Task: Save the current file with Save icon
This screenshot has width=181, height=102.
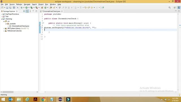Action: [x=7, y=8]
